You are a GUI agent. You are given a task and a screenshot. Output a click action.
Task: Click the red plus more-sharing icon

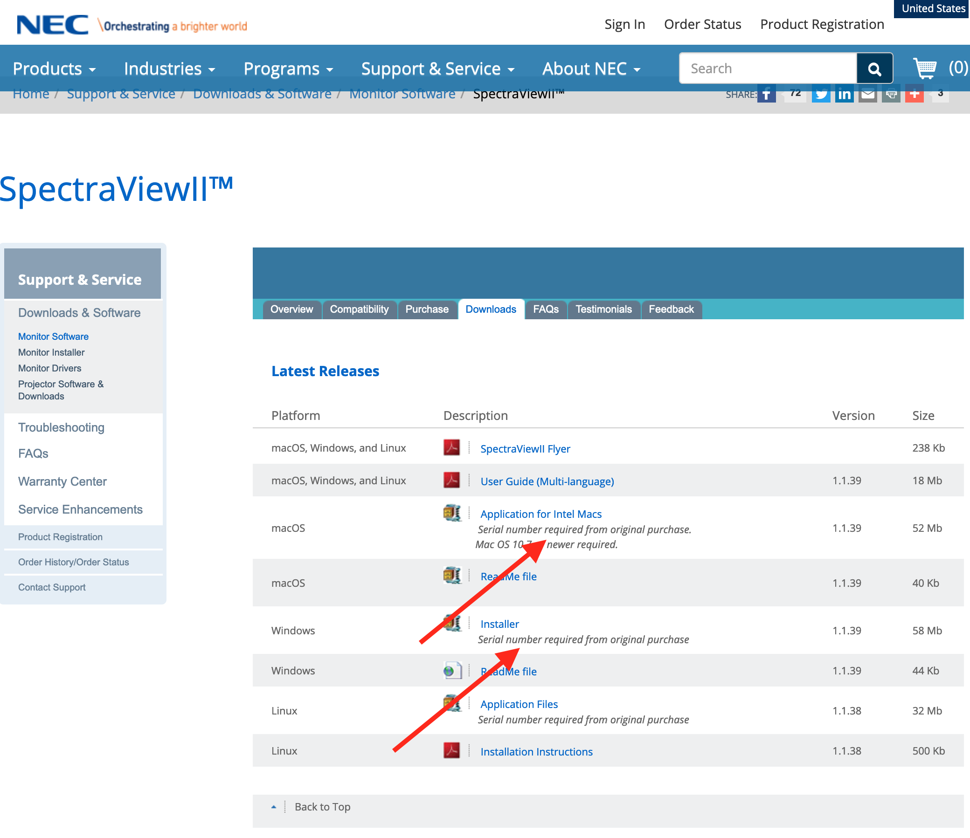coord(914,95)
